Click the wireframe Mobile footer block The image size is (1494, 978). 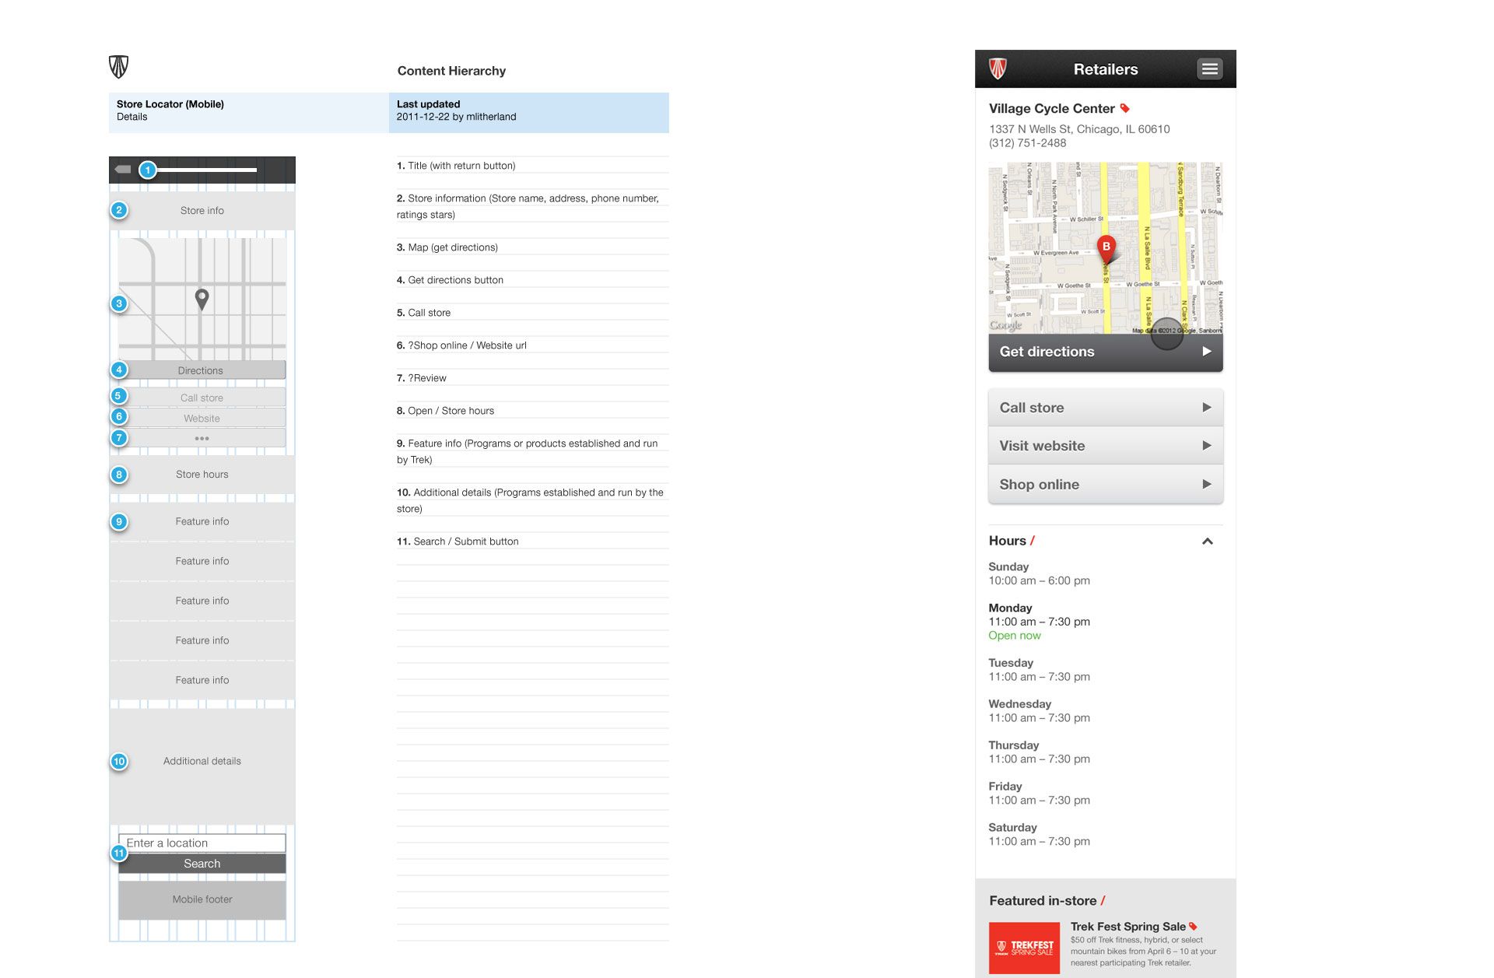(x=202, y=899)
